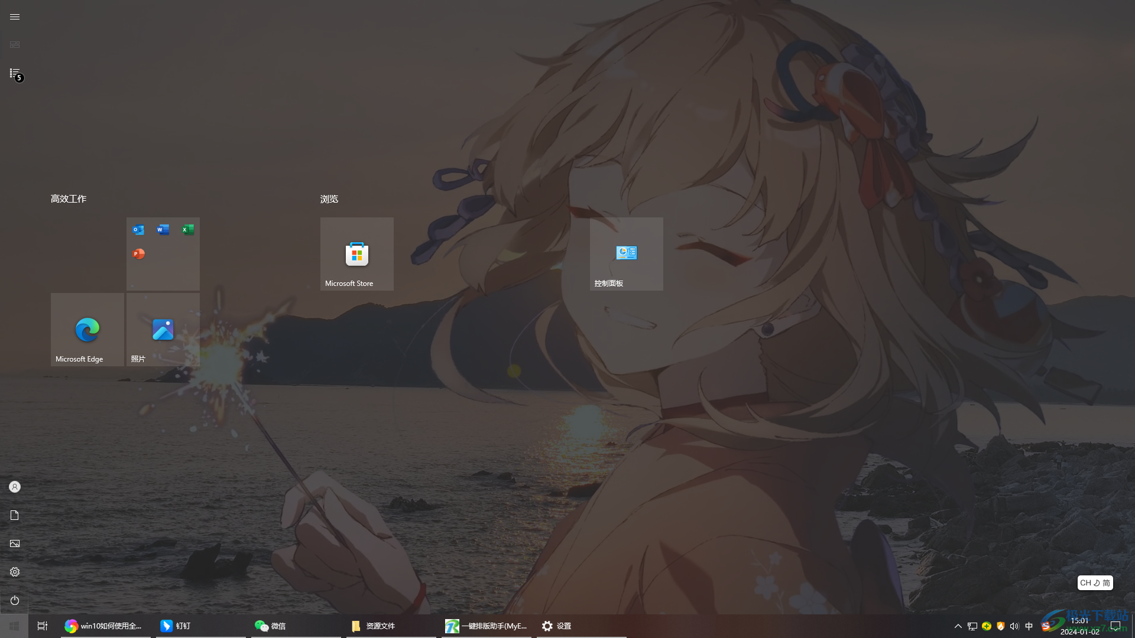Screen dimensions: 1135x638
Task: Open Excel from the Office tile folder
Action: pos(188,230)
